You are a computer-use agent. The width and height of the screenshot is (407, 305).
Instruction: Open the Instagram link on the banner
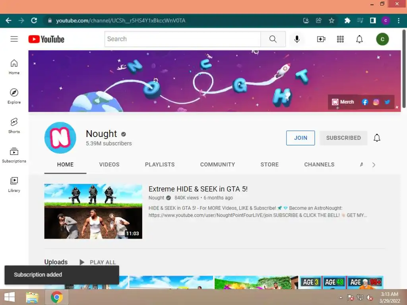coord(376,102)
